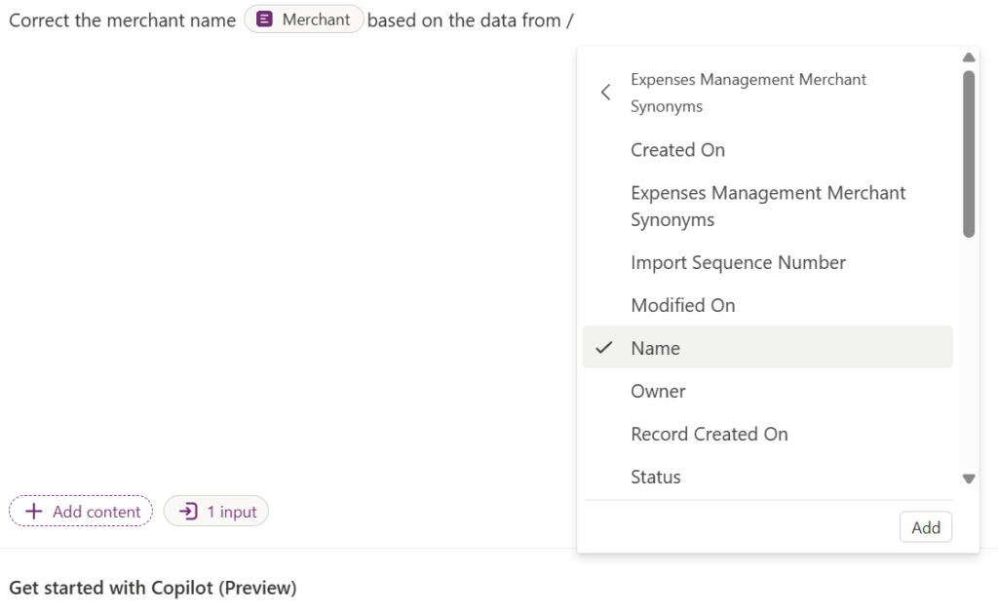The width and height of the screenshot is (998, 613).
Task: Choose Import Sequence Number field
Action: (x=738, y=263)
